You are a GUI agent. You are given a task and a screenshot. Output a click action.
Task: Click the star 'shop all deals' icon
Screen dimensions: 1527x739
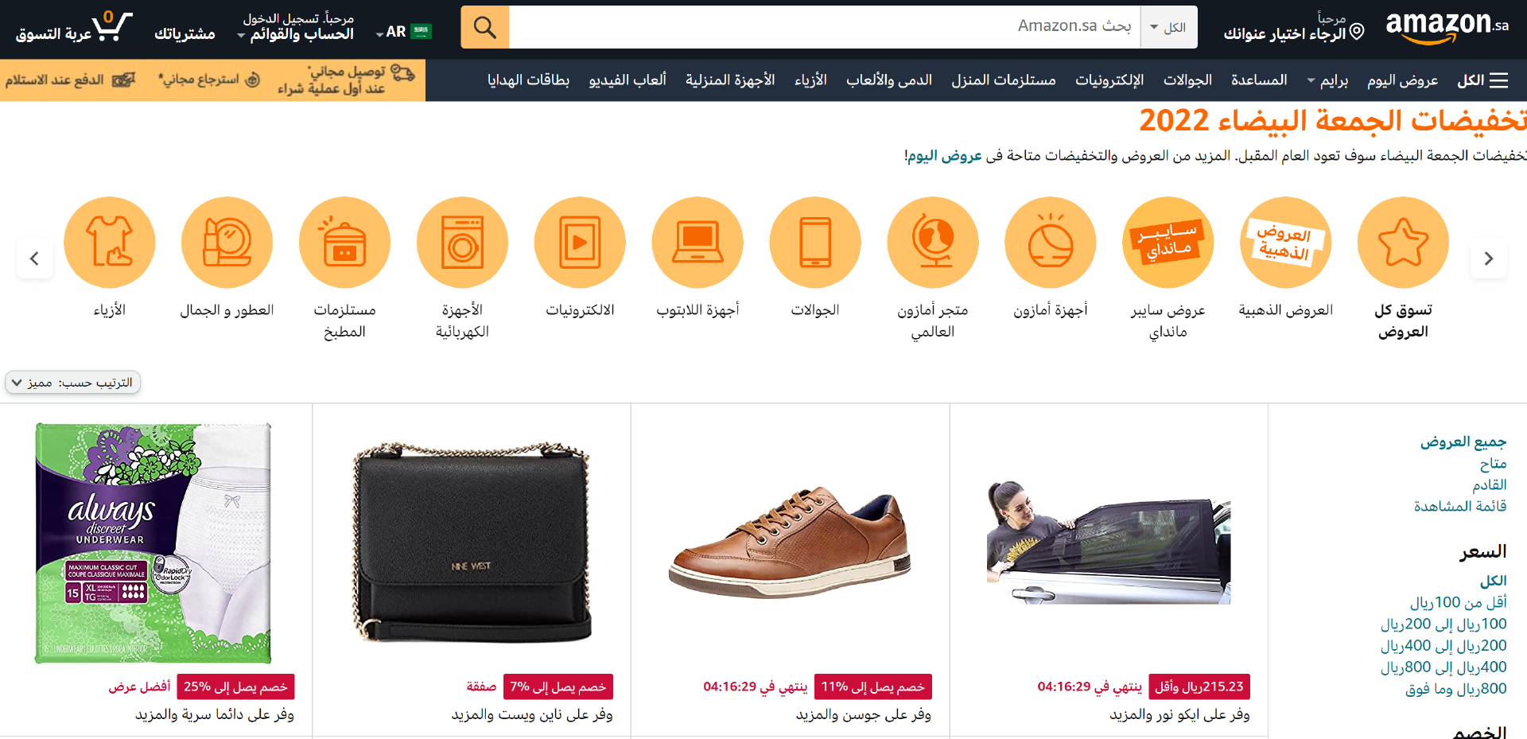pos(1403,243)
